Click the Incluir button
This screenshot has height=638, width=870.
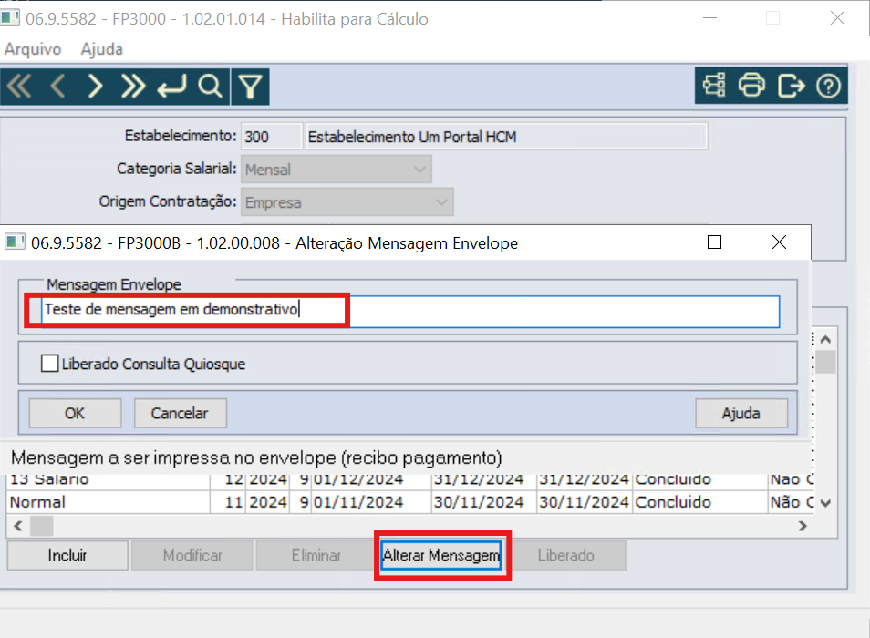point(67,555)
